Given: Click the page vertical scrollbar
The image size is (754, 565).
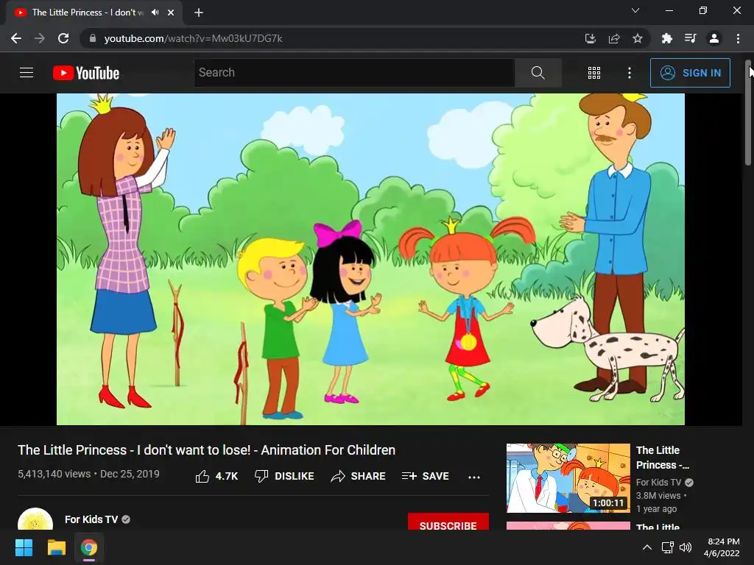Looking at the screenshot, I should point(748,113).
